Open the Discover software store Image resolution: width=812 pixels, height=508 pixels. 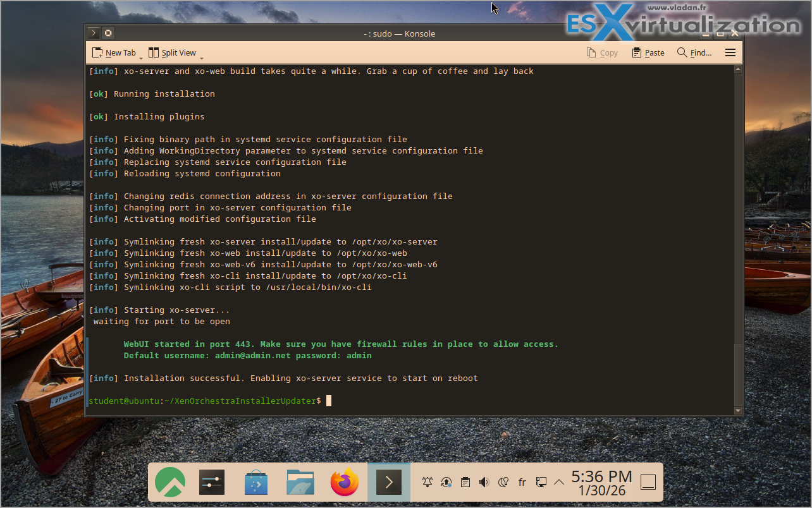click(x=256, y=483)
